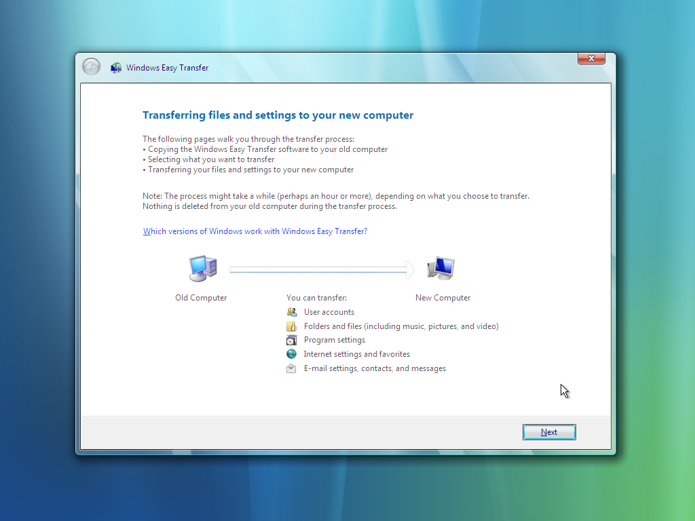This screenshot has height=521, width=695.
Task: Click the "Folders and files" list text
Action: click(401, 326)
